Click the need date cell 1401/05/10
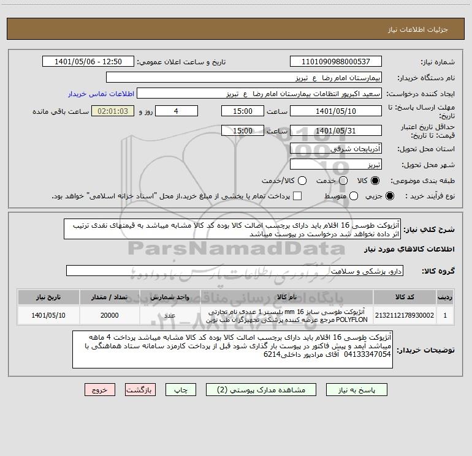This screenshot has width=472, height=456. [48, 315]
